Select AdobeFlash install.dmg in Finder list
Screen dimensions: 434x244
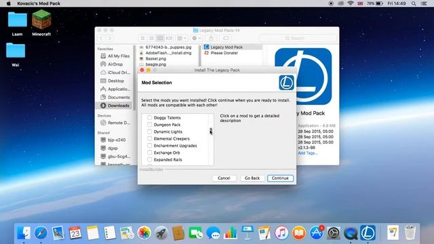tap(168, 53)
